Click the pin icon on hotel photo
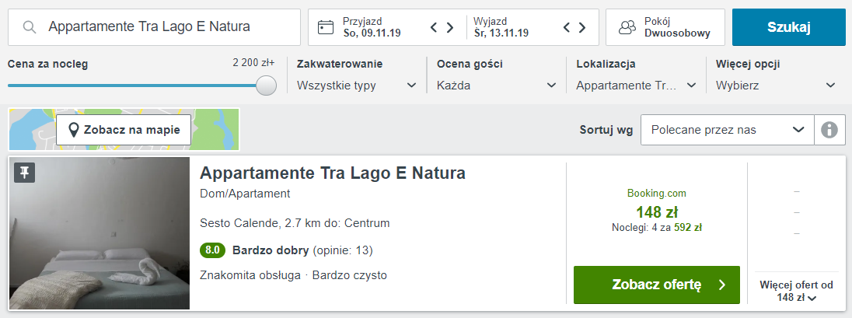The height and width of the screenshot is (318, 852). pyautogui.click(x=24, y=173)
